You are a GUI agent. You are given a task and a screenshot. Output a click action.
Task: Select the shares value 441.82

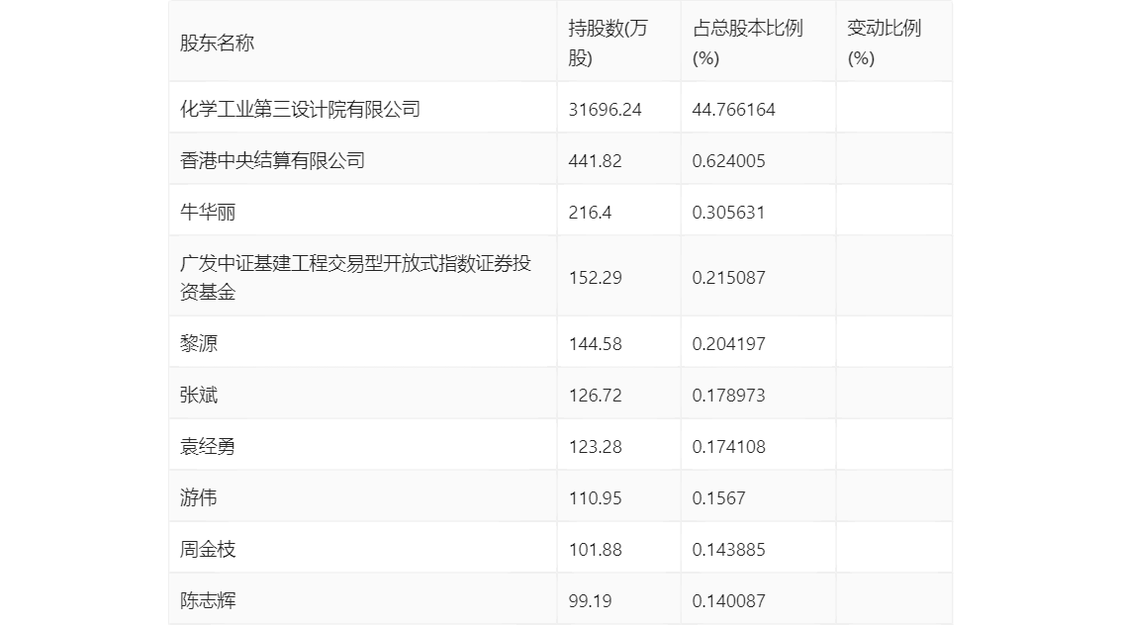click(x=595, y=161)
